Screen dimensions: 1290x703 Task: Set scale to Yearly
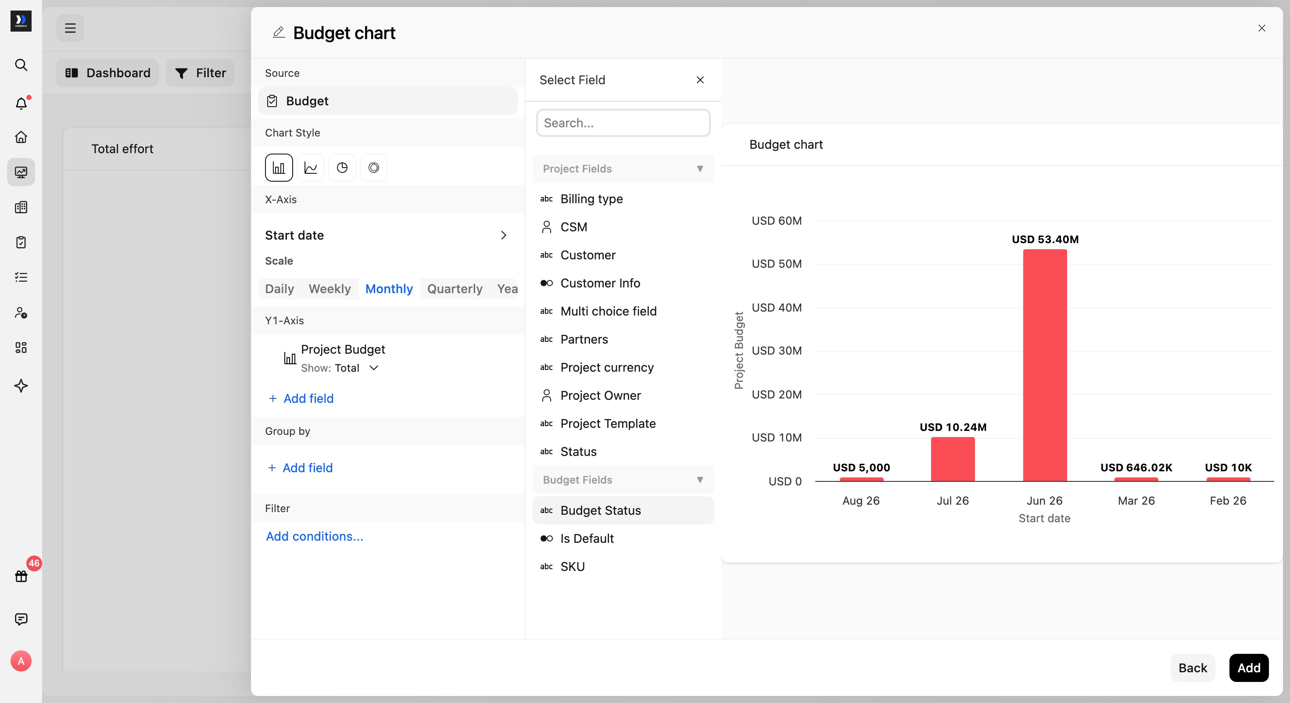pyautogui.click(x=507, y=289)
